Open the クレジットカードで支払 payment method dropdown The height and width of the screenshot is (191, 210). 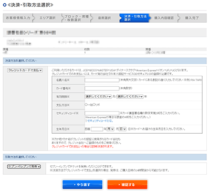coord(25,71)
